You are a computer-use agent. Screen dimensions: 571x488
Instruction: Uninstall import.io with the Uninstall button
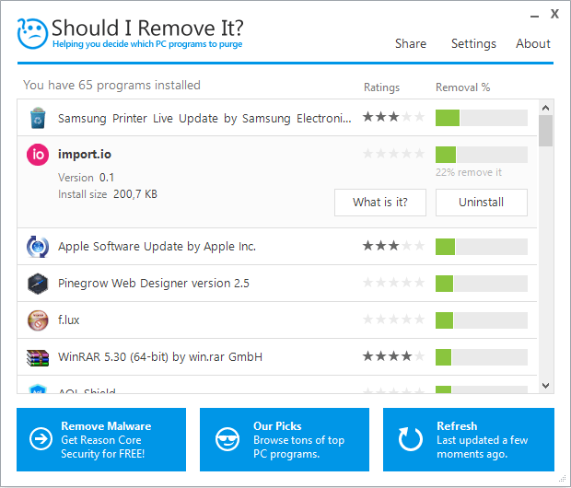click(x=482, y=203)
